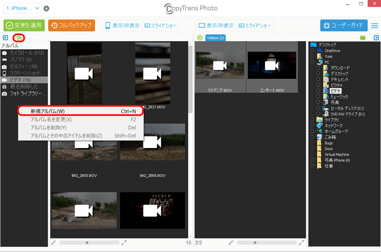Select the スクリーンショット album
The width and height of the screenshot is (381, 252).
(x=24, y=73)
